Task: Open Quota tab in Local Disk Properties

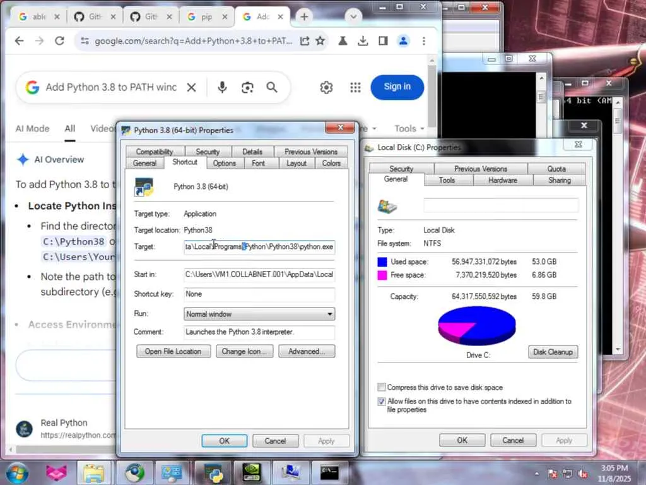Action: pyautogui.click(x=556, y=169)
